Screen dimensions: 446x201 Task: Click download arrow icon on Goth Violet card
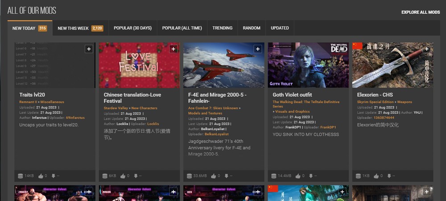[x=310, y=176]
